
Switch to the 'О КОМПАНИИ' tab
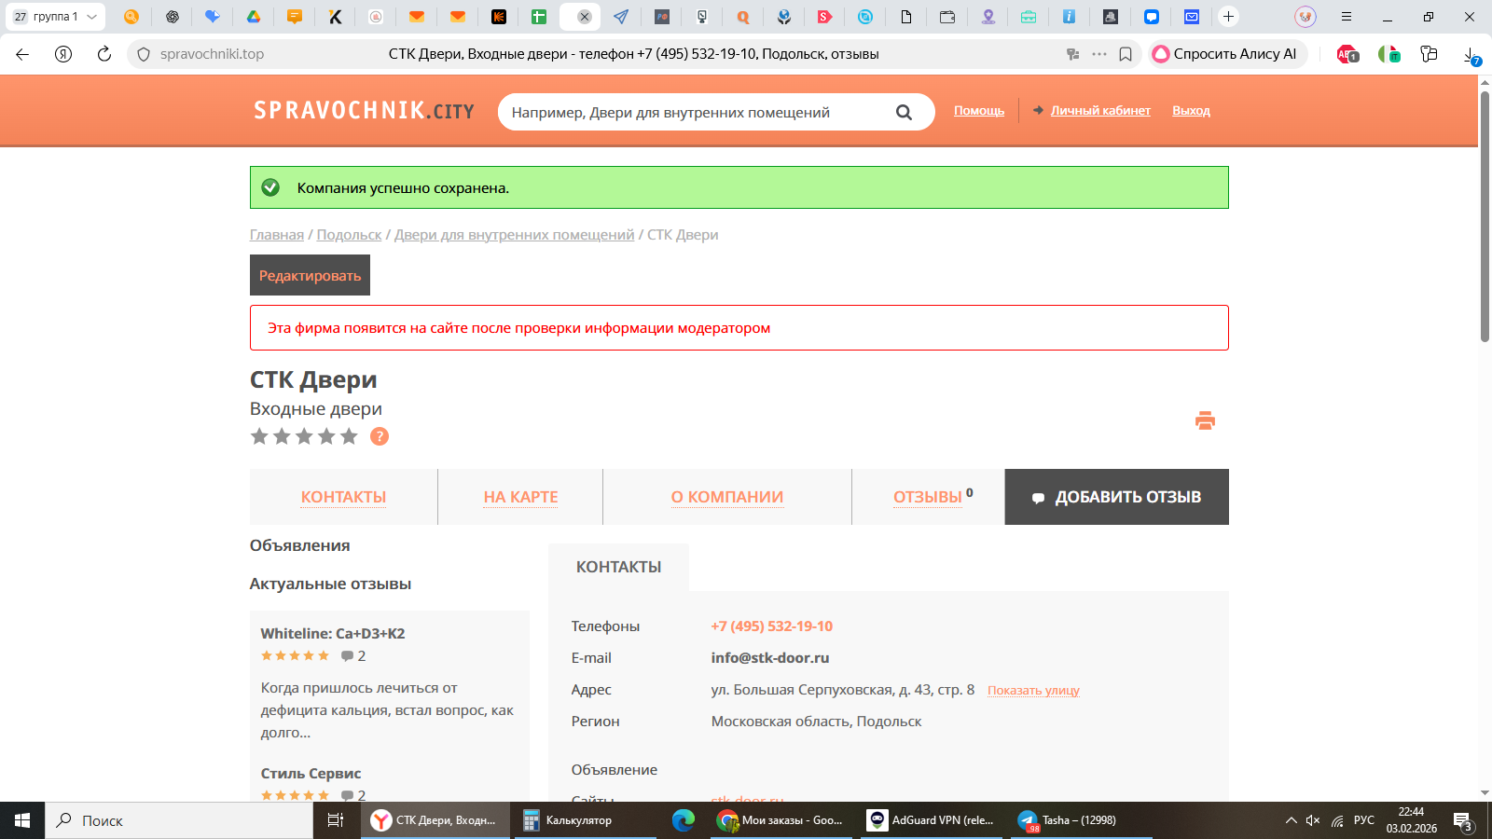point(727,497)
